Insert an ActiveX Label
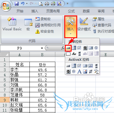Screen dimensions: 114x113 point(79,72)
